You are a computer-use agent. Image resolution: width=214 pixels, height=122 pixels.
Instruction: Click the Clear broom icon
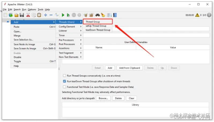pos(86,15)
